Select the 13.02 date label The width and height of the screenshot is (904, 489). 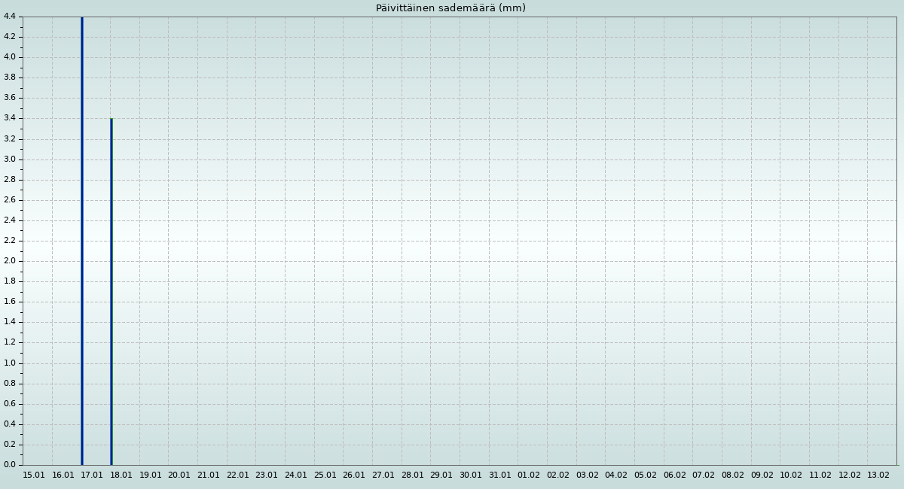pos(878,475)
